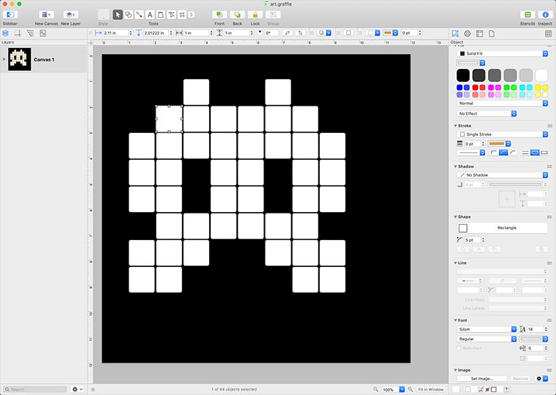Image resolution: width=556 pixels, height=395 pixels.
Task: Click the sidebar Search field
Action: (x=35, y=389)
